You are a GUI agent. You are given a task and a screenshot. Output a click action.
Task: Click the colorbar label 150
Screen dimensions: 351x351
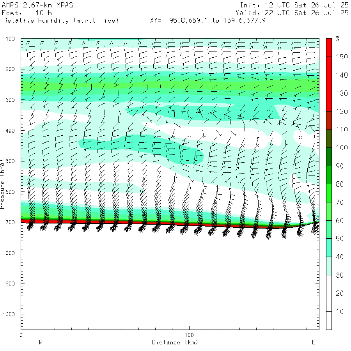[342, 57]
